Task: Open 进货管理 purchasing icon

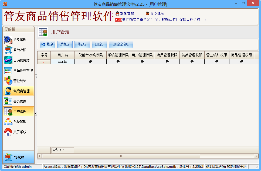Action: click(x=8, y=40)
